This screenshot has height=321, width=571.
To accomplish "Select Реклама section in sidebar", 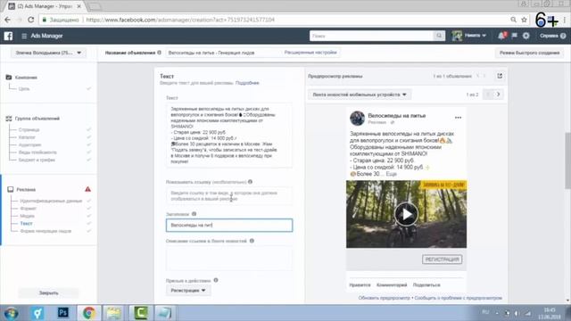I will tap(26, 189).
